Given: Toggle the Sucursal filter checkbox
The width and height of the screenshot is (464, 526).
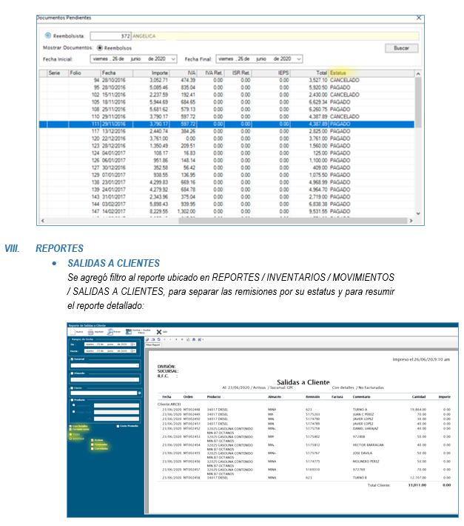Looking at the screenshot, I should point(72,359).
